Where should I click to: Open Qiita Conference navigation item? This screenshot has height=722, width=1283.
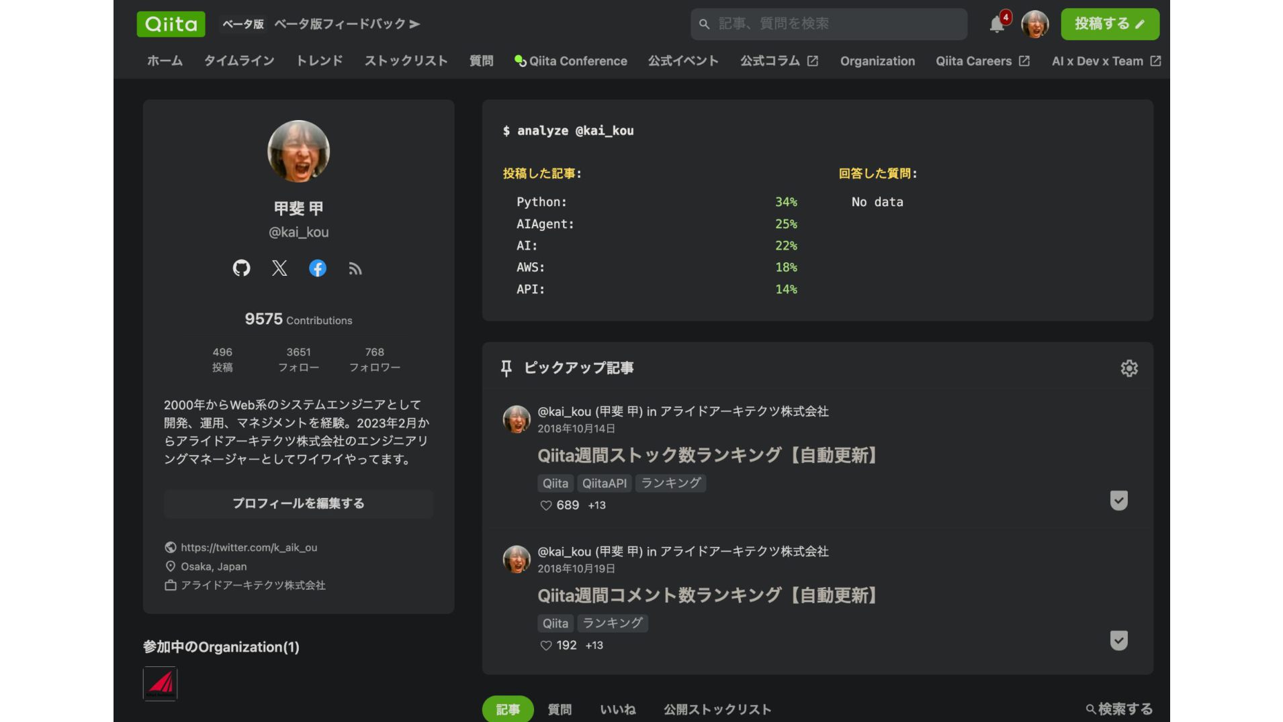pyautogui.click(x=571, y=61)
